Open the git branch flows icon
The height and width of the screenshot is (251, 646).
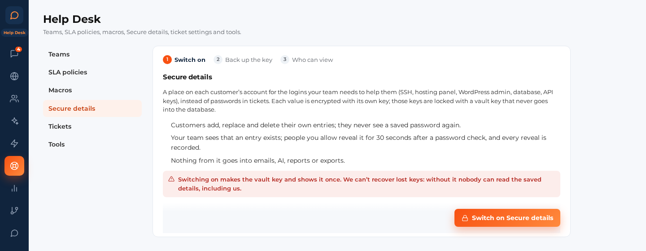point(14,211)
